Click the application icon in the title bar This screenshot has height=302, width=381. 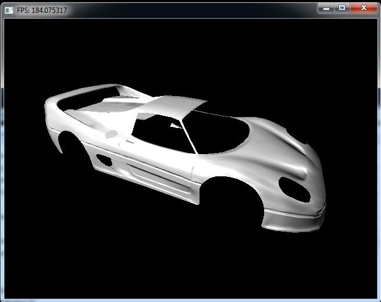tap(9, 10)
